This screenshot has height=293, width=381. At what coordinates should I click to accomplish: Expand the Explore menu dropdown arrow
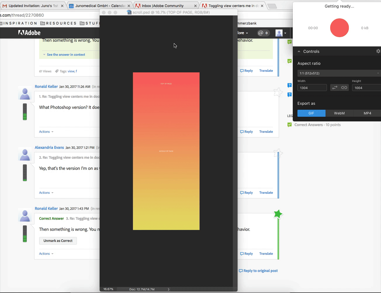click(x=247, y=33)
